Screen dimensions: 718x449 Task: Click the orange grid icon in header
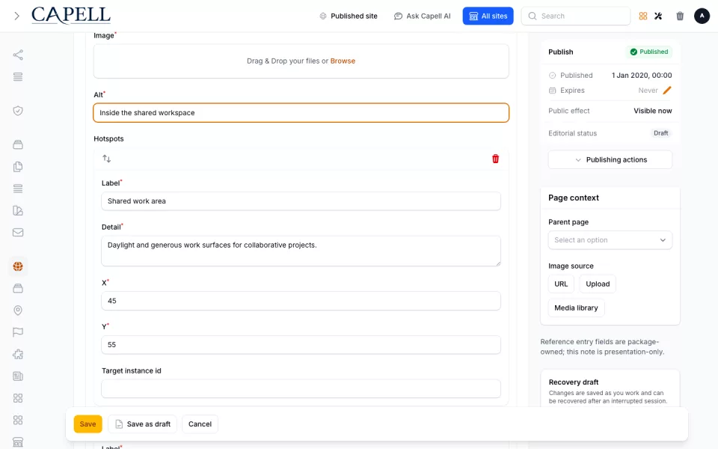(643, 16)
